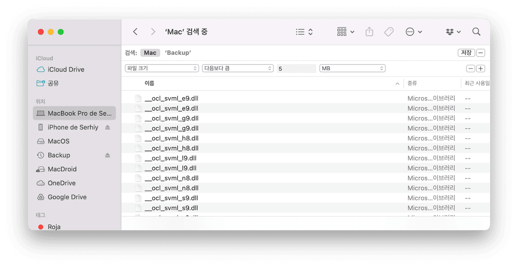Sort by the 이름 column header
Viewport: 518px width, 267px height.
[x=150, y=83]
